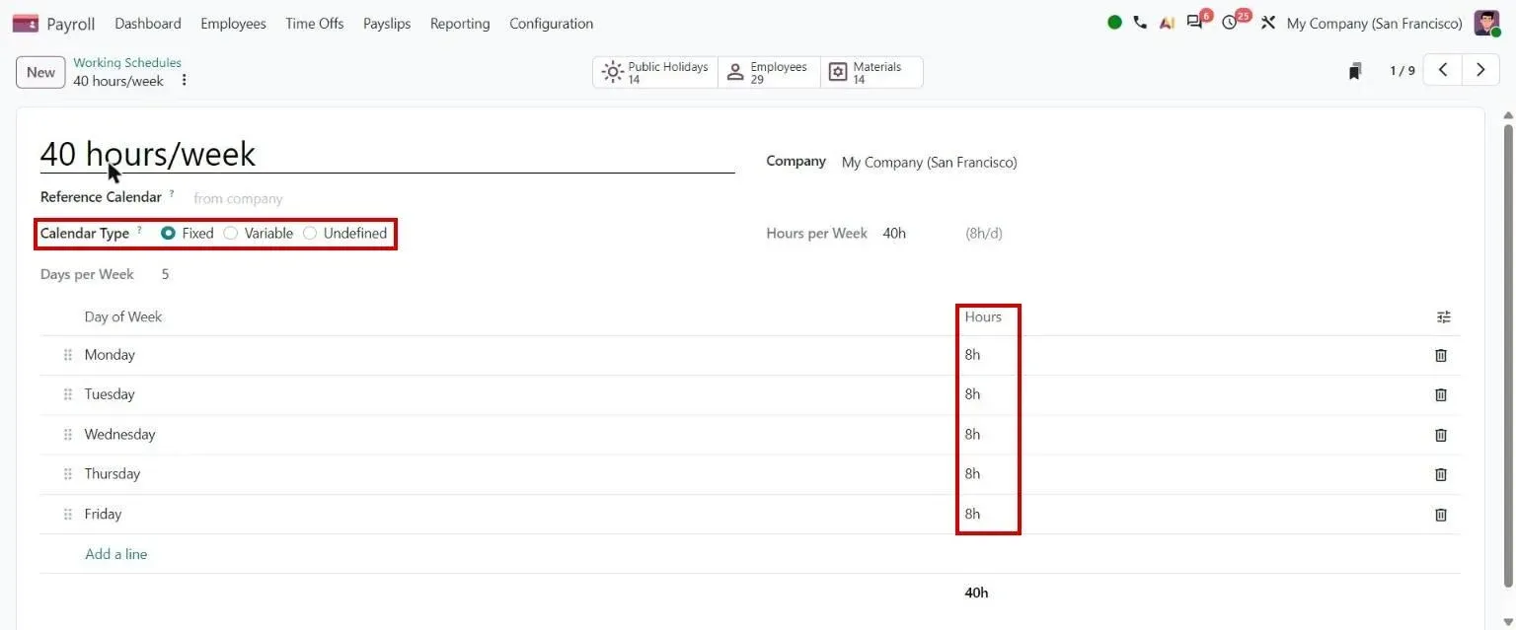This screenshot has width=1516, height=630.
Task: Select the Tuesday day cell
Action: [110, 394]
